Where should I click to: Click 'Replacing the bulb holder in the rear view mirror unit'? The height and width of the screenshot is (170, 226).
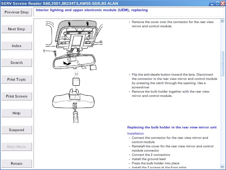(x=172, y=127)
